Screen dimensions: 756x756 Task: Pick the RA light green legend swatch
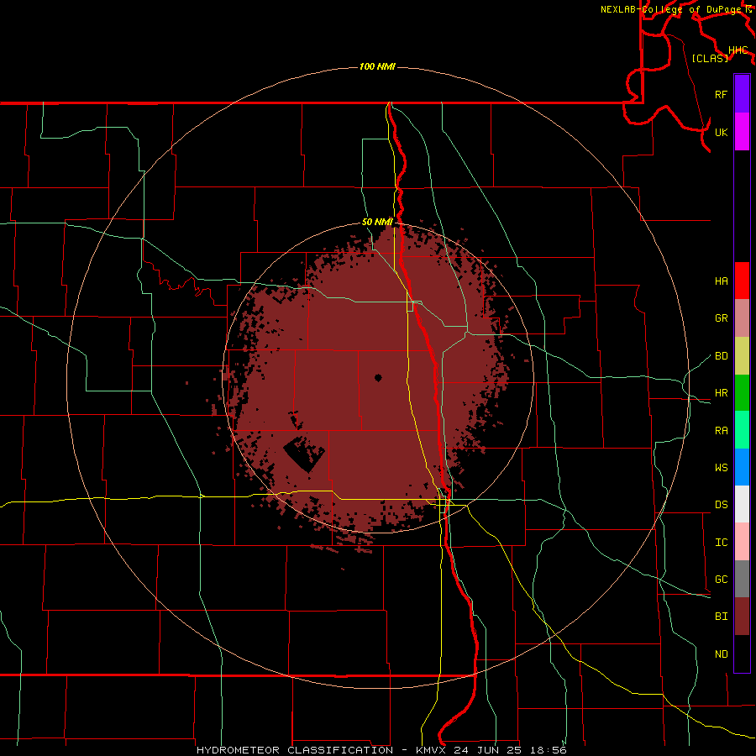point(742,430)
